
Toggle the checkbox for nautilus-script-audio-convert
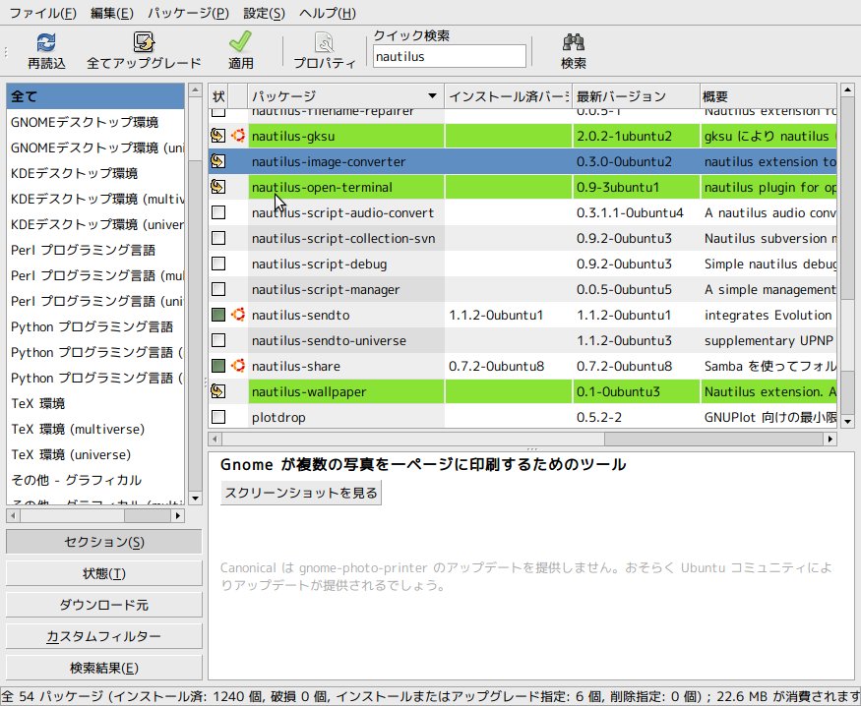coord(218,212)
